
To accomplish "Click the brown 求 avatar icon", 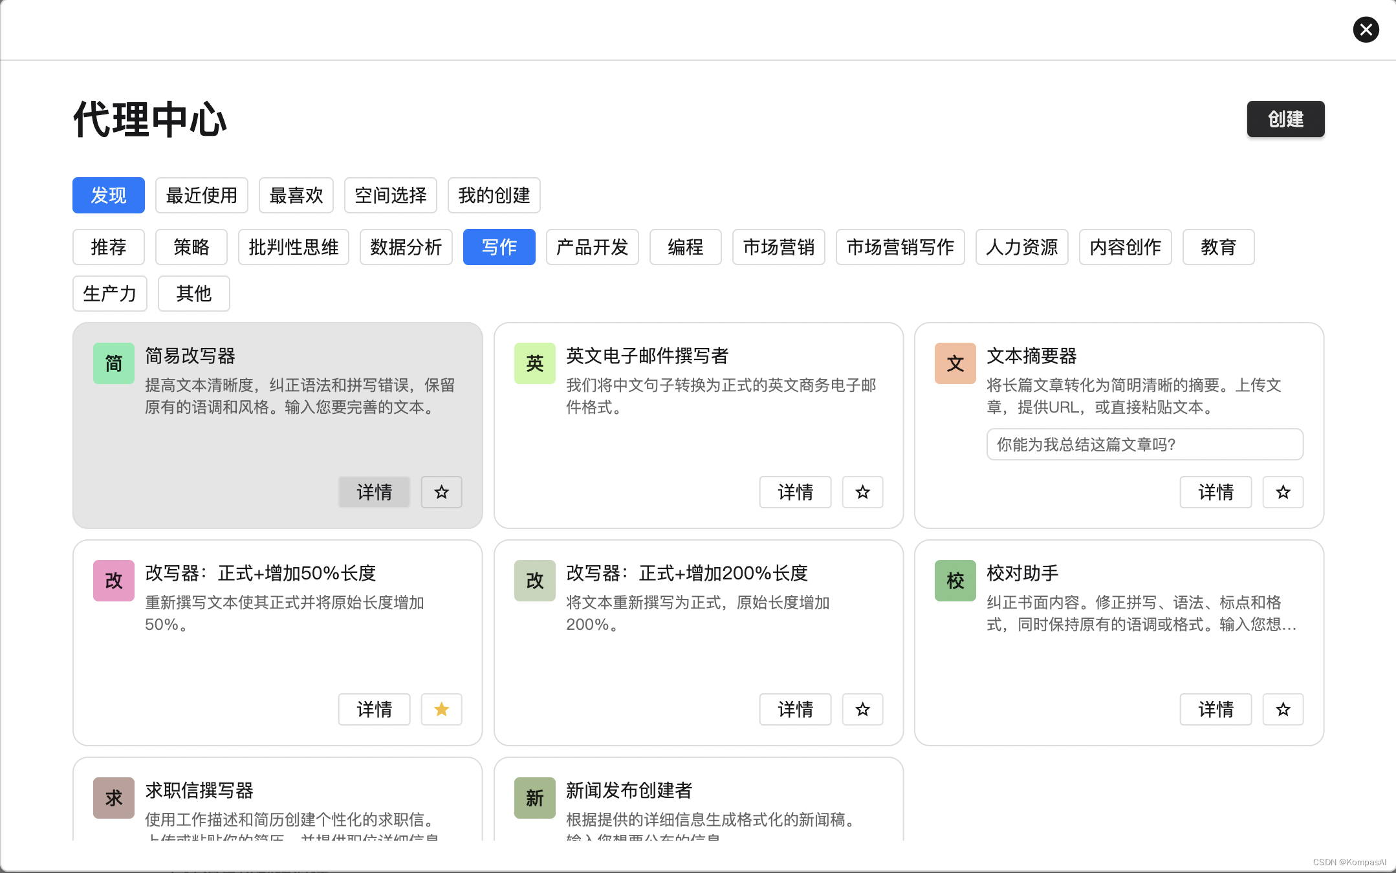I will 114,798.
